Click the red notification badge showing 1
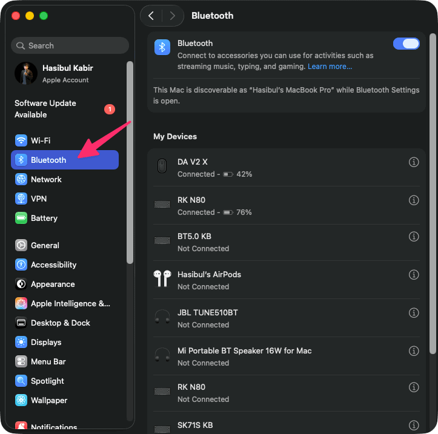438x434 pixels. click(x=110, y=109)
